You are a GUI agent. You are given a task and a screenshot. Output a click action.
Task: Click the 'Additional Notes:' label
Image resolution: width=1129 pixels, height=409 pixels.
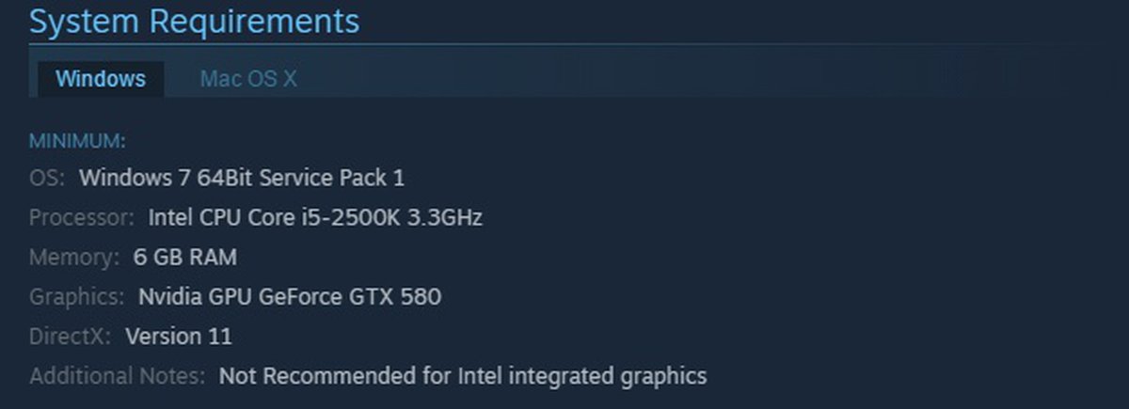tap(117, 377)
